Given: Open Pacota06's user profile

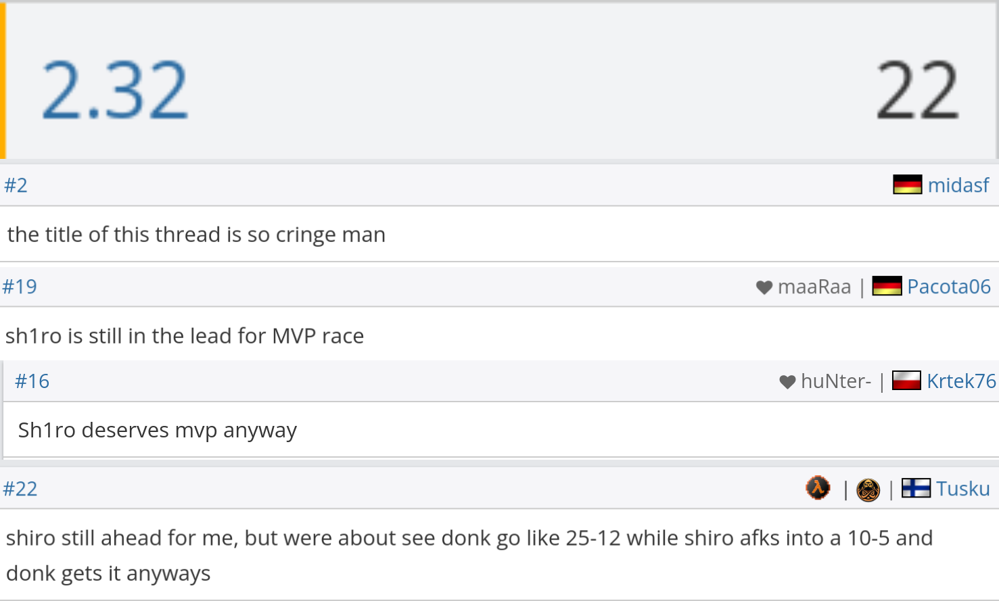Looking at the screenshot, I should tap(949, 286).
